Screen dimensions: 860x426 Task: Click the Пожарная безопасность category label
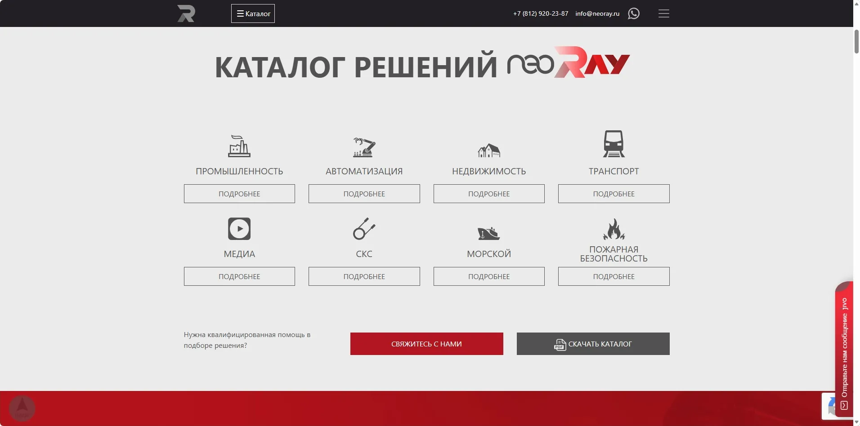(614, 254)
